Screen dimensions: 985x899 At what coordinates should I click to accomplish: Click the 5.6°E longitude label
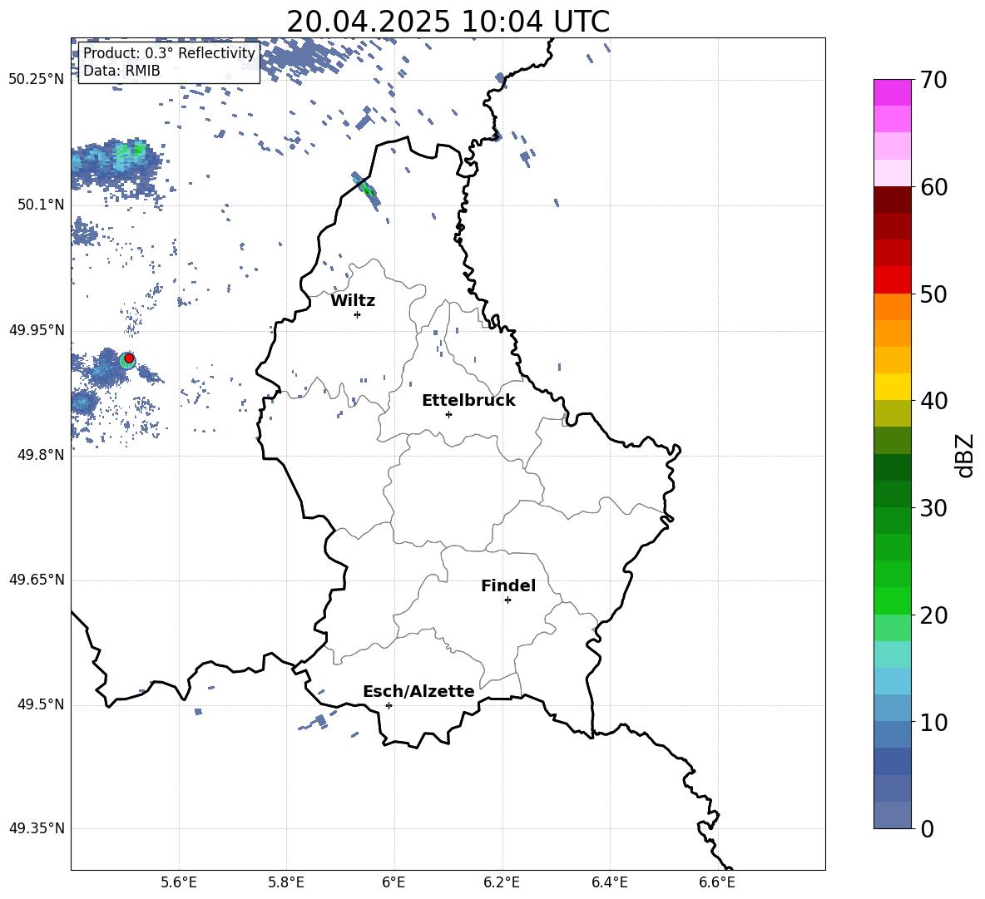[179, 882]
